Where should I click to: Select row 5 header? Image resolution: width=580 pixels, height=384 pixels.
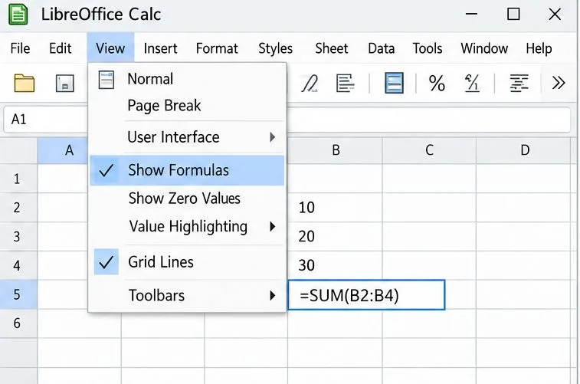[x=17, y=294]
